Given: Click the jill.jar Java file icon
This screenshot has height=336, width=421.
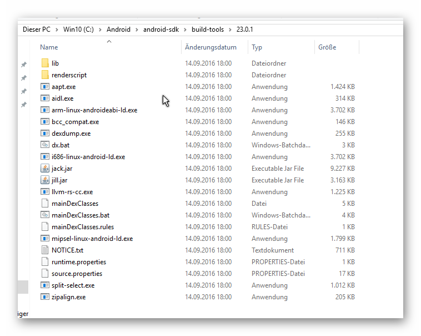Looking at the screenshot, I should [45, 180].
